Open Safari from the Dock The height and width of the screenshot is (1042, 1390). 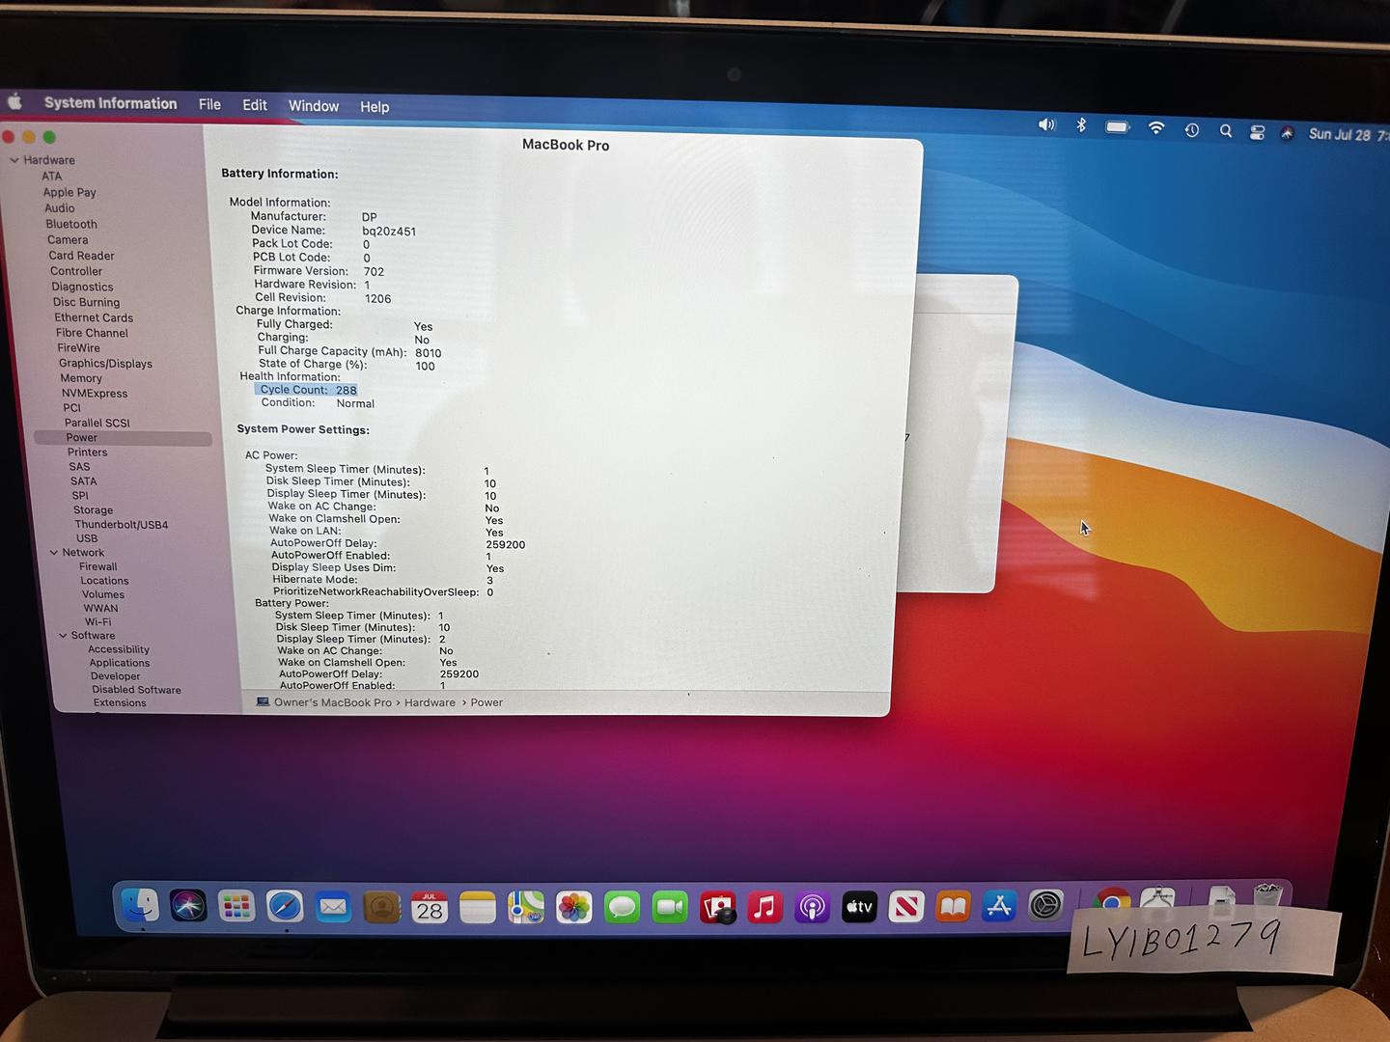coord(285,907)
